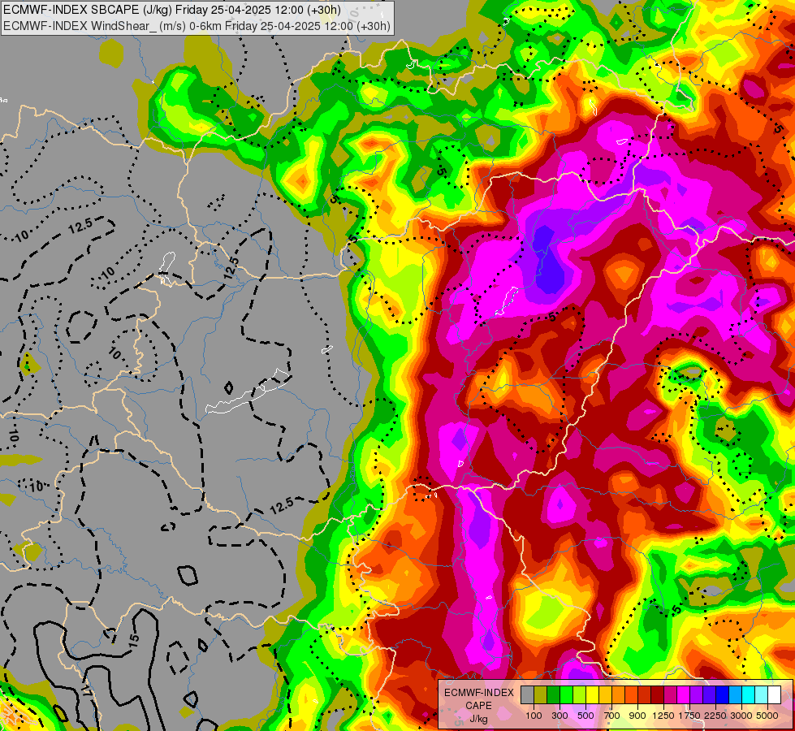Click the white swatch in the CAPE legend

(x=774, y=694)
